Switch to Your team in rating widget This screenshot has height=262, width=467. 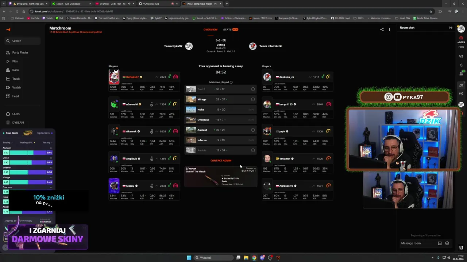point(10,133)
